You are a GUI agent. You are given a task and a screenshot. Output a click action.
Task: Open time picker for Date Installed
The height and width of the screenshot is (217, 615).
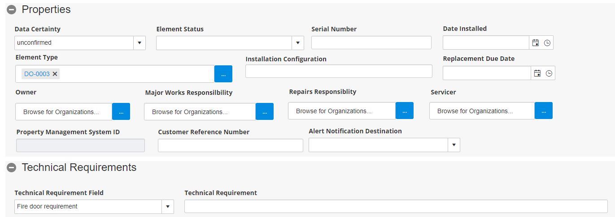[x=547, y=43]
